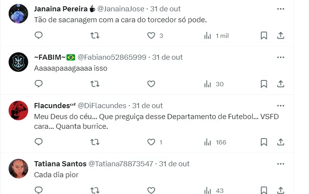Open more options on Flacundes tweet
The image size is (309, 194).
[280, 105]
